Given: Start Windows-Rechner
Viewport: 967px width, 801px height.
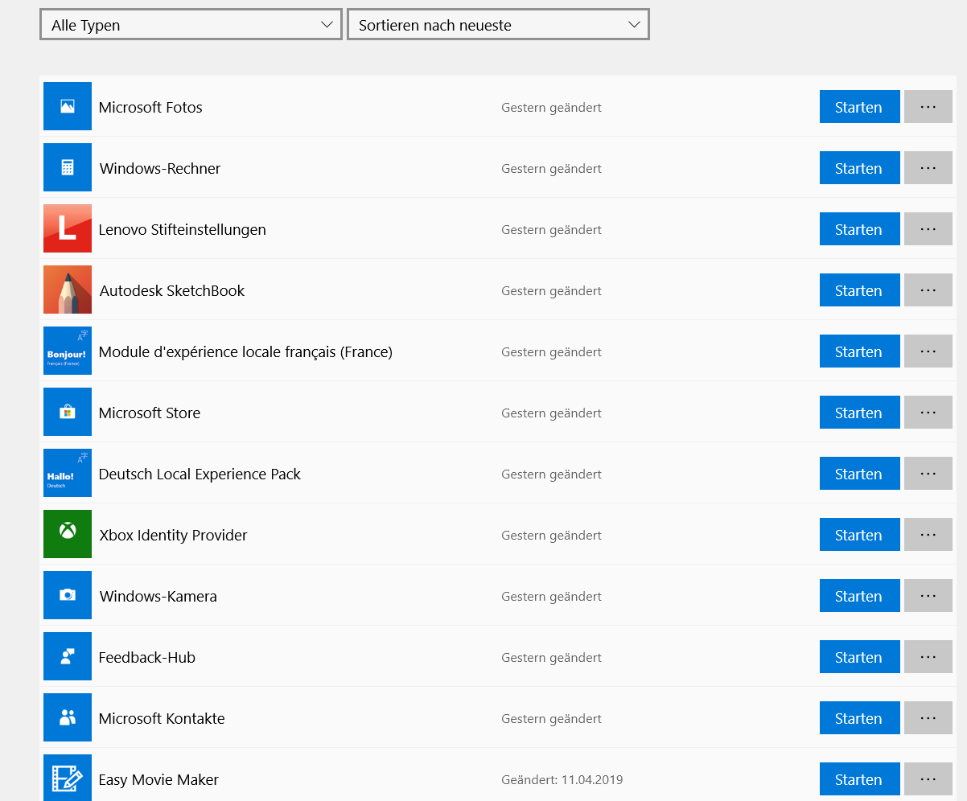Looking at the screenshot, I should (859, 168).
